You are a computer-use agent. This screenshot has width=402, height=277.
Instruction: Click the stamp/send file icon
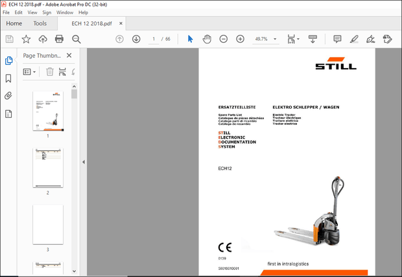(x=387, y=39)
